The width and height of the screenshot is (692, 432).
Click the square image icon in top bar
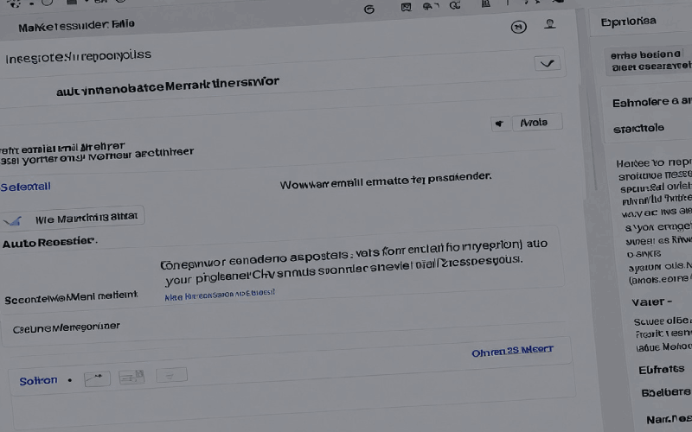pyautogui.click(x=406, y=8)
